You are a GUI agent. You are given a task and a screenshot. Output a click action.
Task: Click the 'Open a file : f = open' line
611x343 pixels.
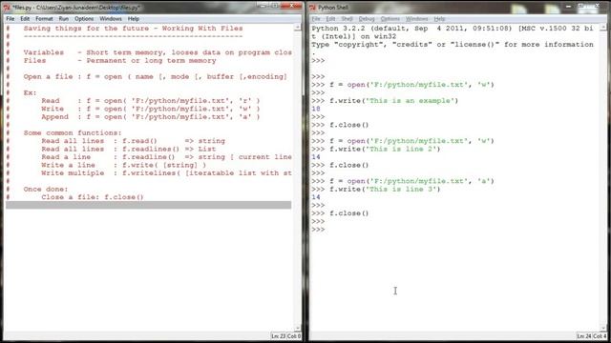tap(155, 76)
